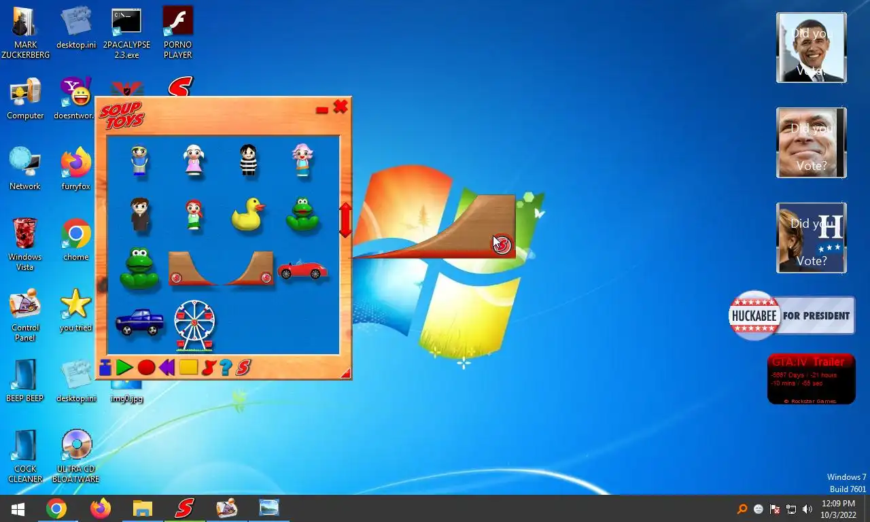
Task: Click the red double-arrow toy box scroller
Action: pos(345,220)
